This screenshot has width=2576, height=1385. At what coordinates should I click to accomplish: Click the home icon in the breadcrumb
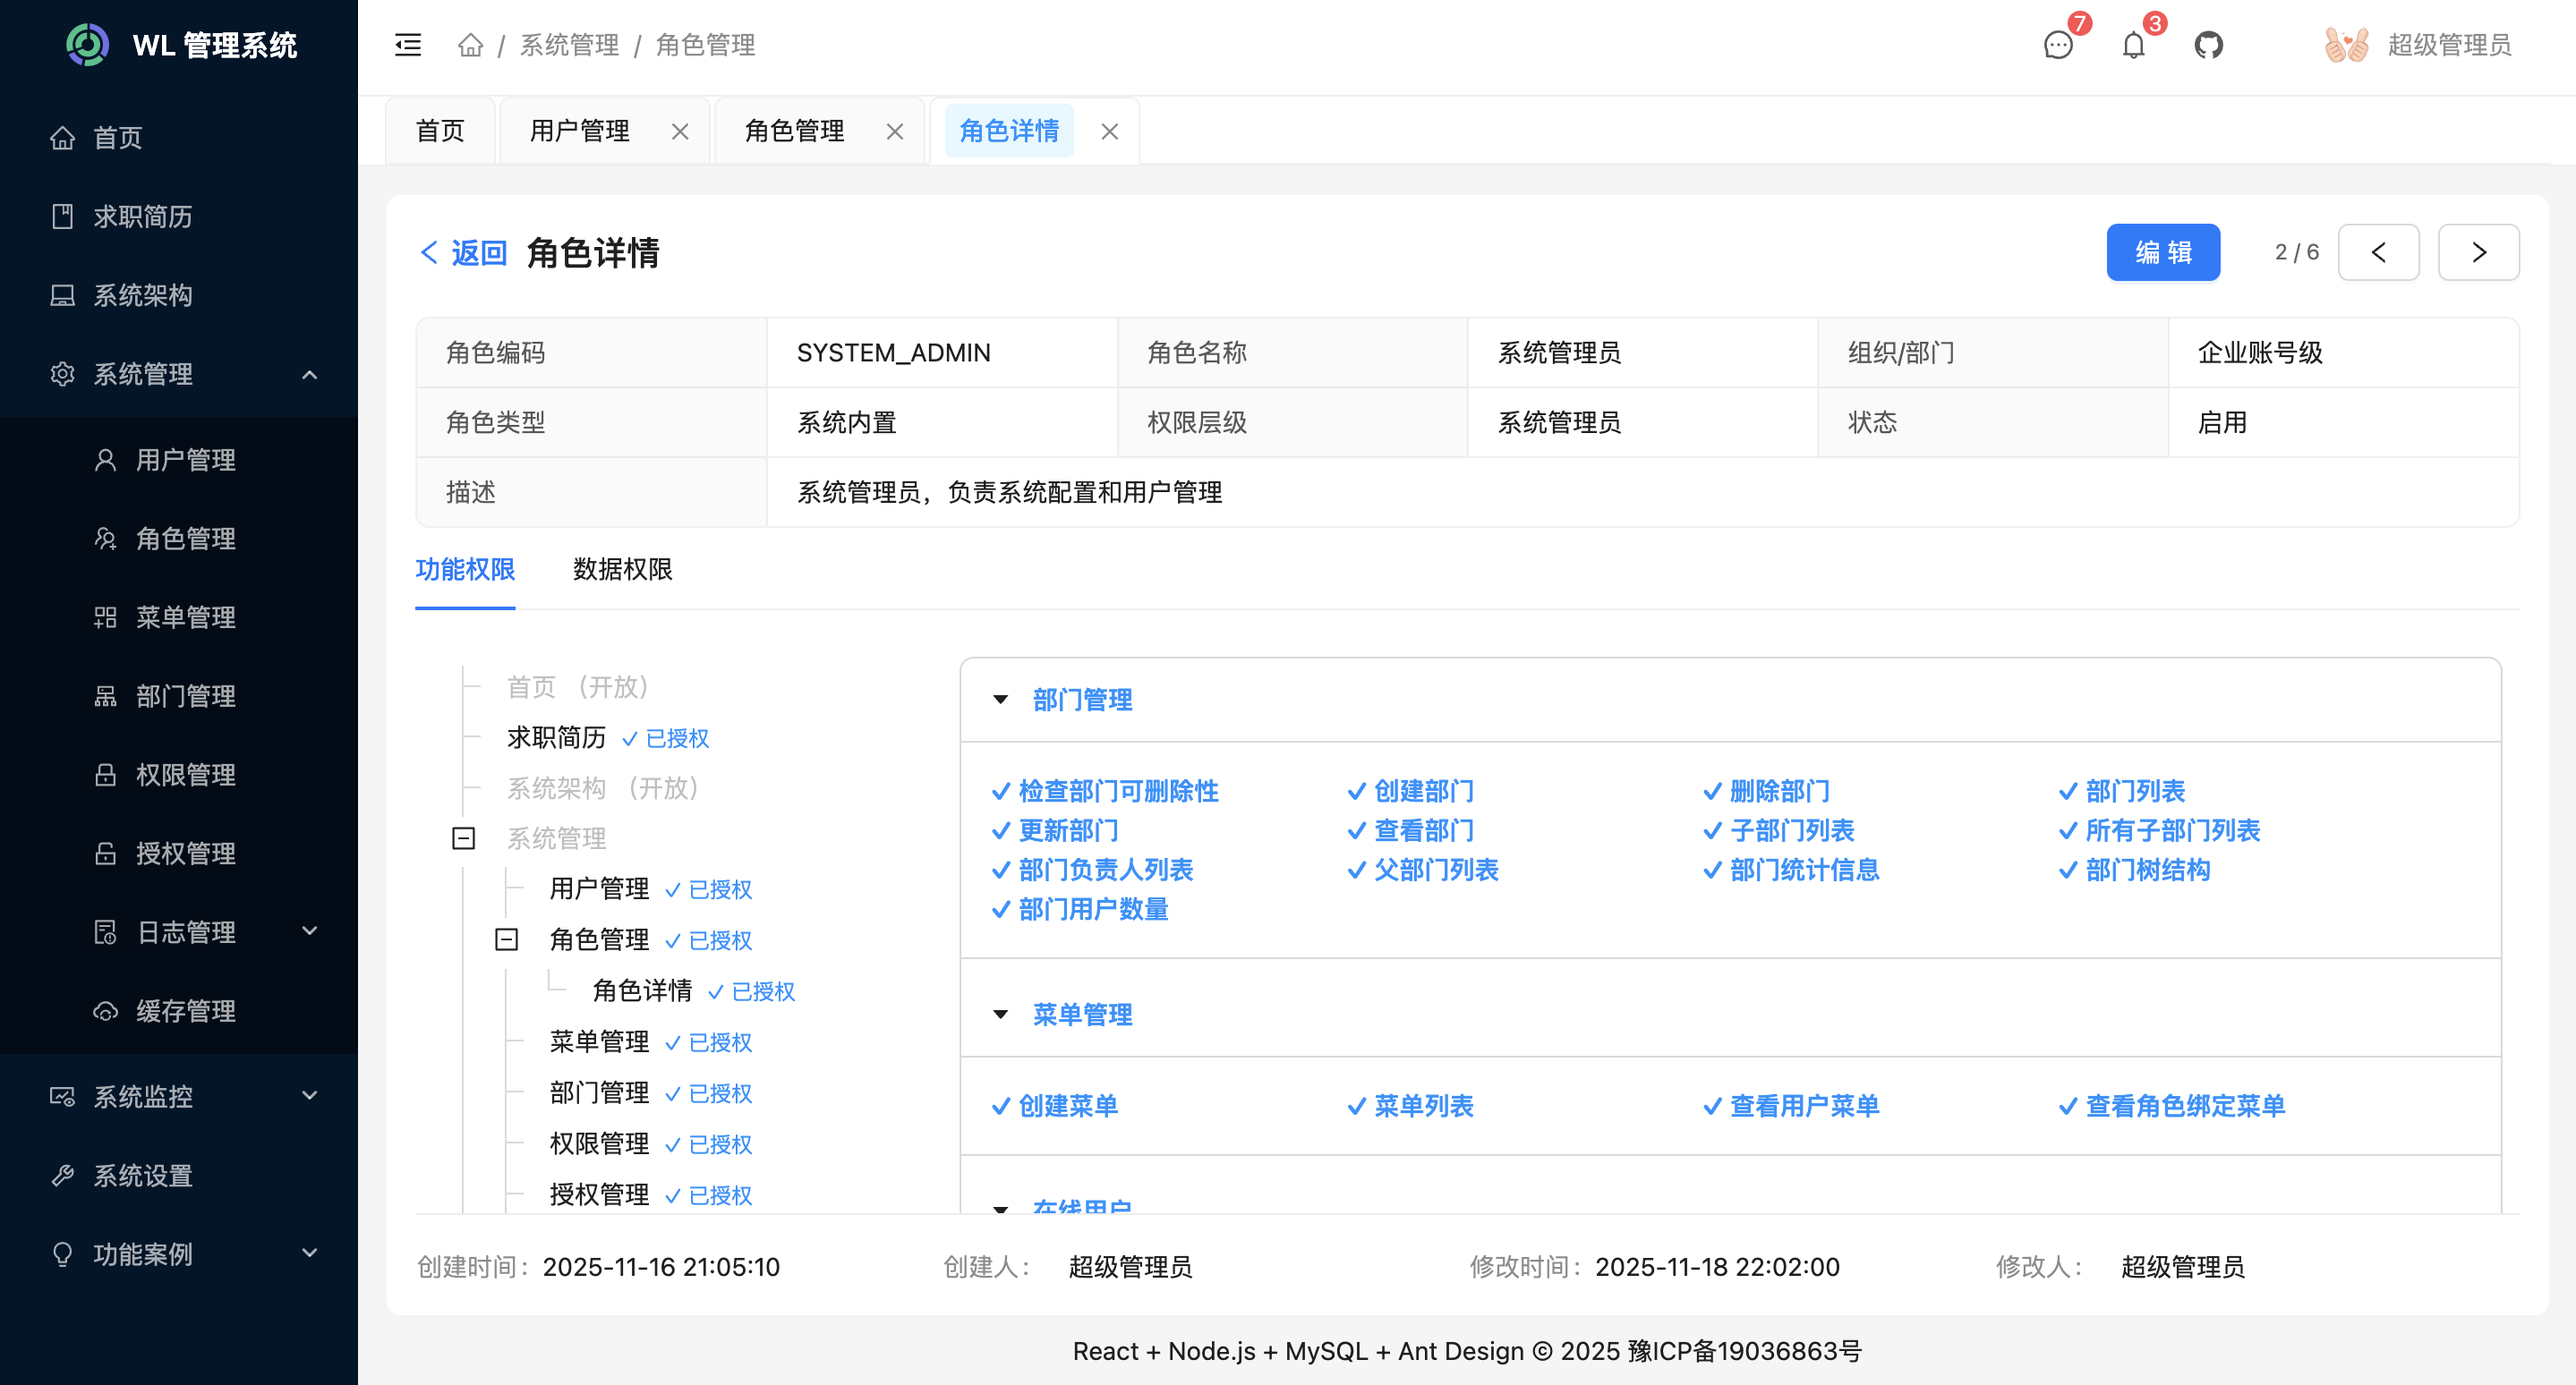click(470, 45)
